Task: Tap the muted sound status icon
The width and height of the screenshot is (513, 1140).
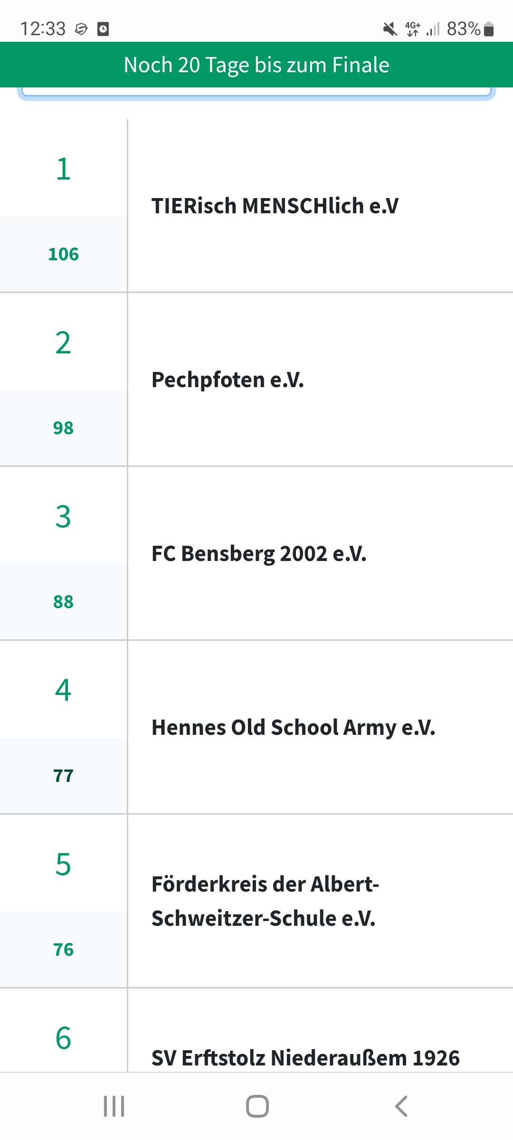Action: point(390,29)
